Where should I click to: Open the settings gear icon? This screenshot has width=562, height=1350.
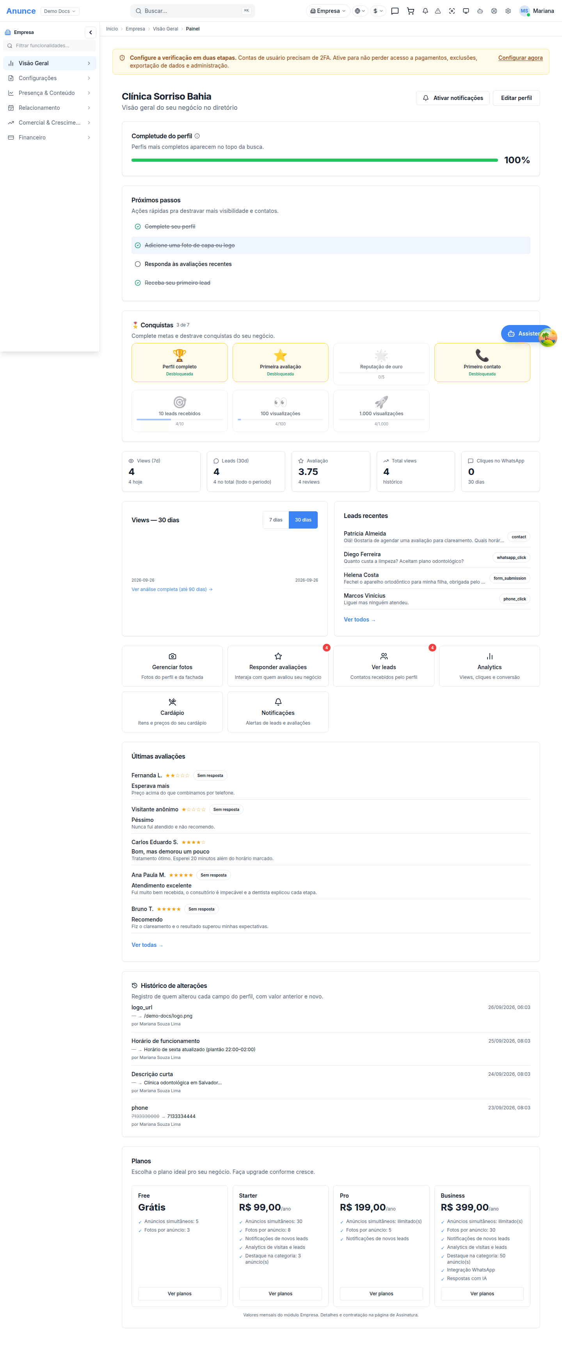(x=508, y=11)
